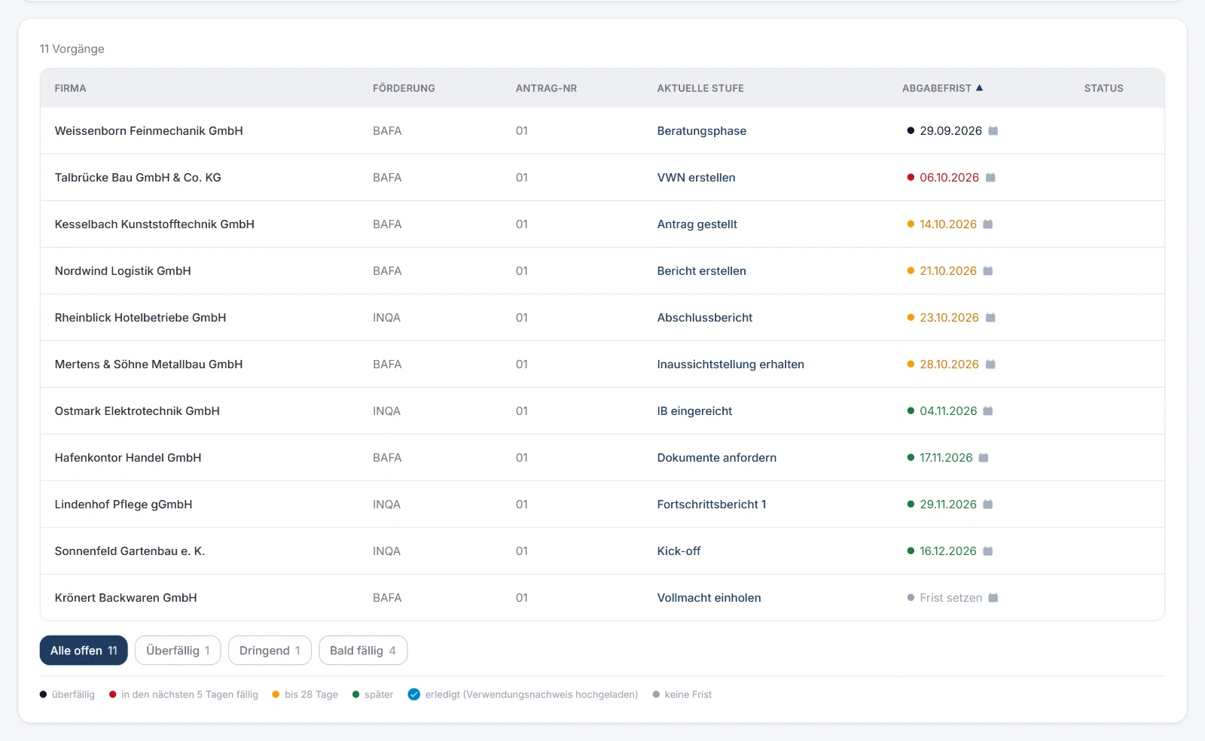The image size is (1205, 741).
Task: Open stage link Antrag gestellt
Action: [x=697, y=224]
